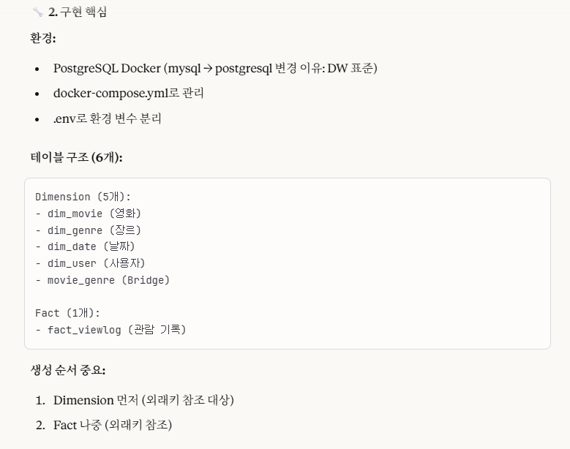Click the dim_movie line in code block
Viewport: 570px width, 449px height.
point(88,214)
